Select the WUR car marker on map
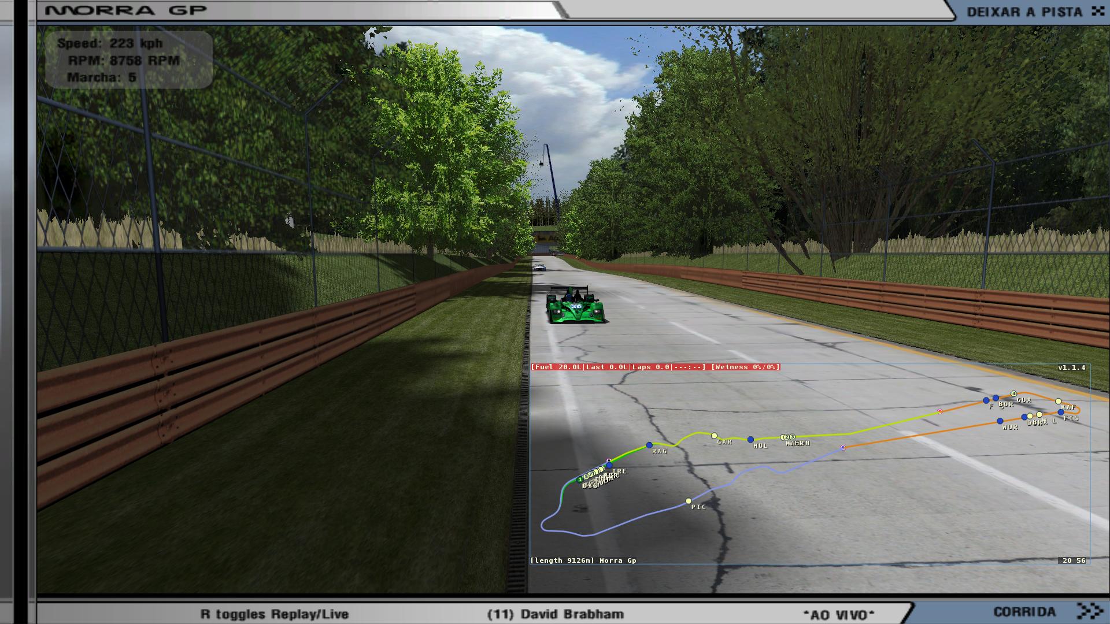The width and height of the screenshot is (1110, 624). (1000, 421)
